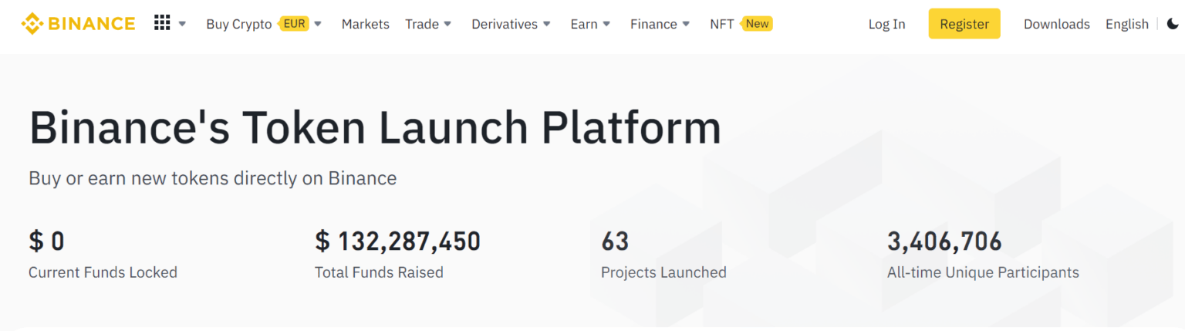Click the Binance logo
The width and height of the screenshot is (1185, 331).
78,24
